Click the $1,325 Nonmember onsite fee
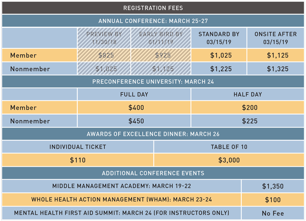This screenshot has height=221, width=306. pos(276,69)
